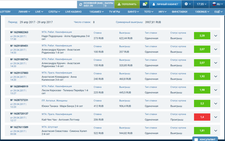The width and height of the screenshot is (225, 141).
Task: Expand bet № 1629189451 details
Action: pos(216,49)
